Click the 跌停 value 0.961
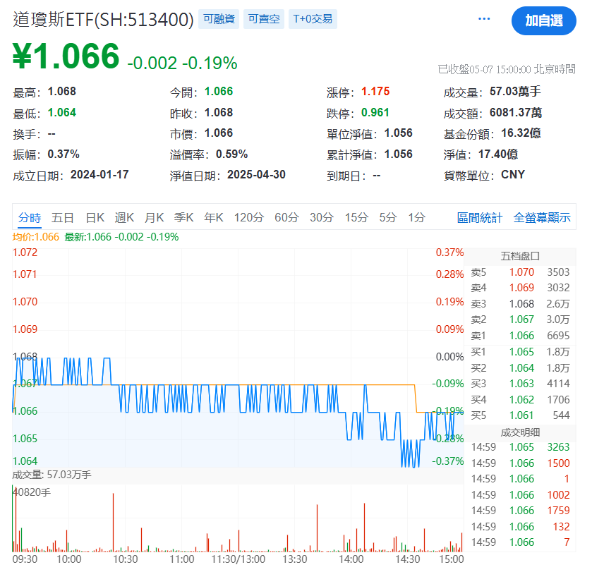 [375, 112]
